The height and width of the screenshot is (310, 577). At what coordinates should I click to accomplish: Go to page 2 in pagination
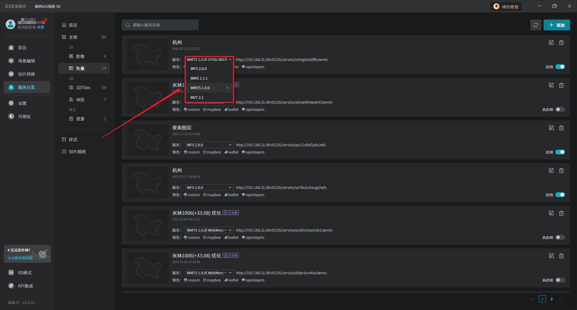point(551,299)
